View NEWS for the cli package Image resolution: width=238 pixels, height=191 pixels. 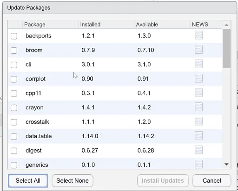[198, 64]
